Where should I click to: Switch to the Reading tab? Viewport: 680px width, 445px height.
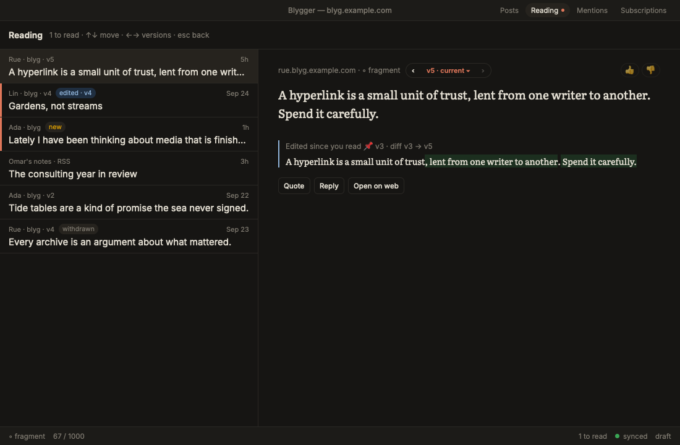pos(547,11)
